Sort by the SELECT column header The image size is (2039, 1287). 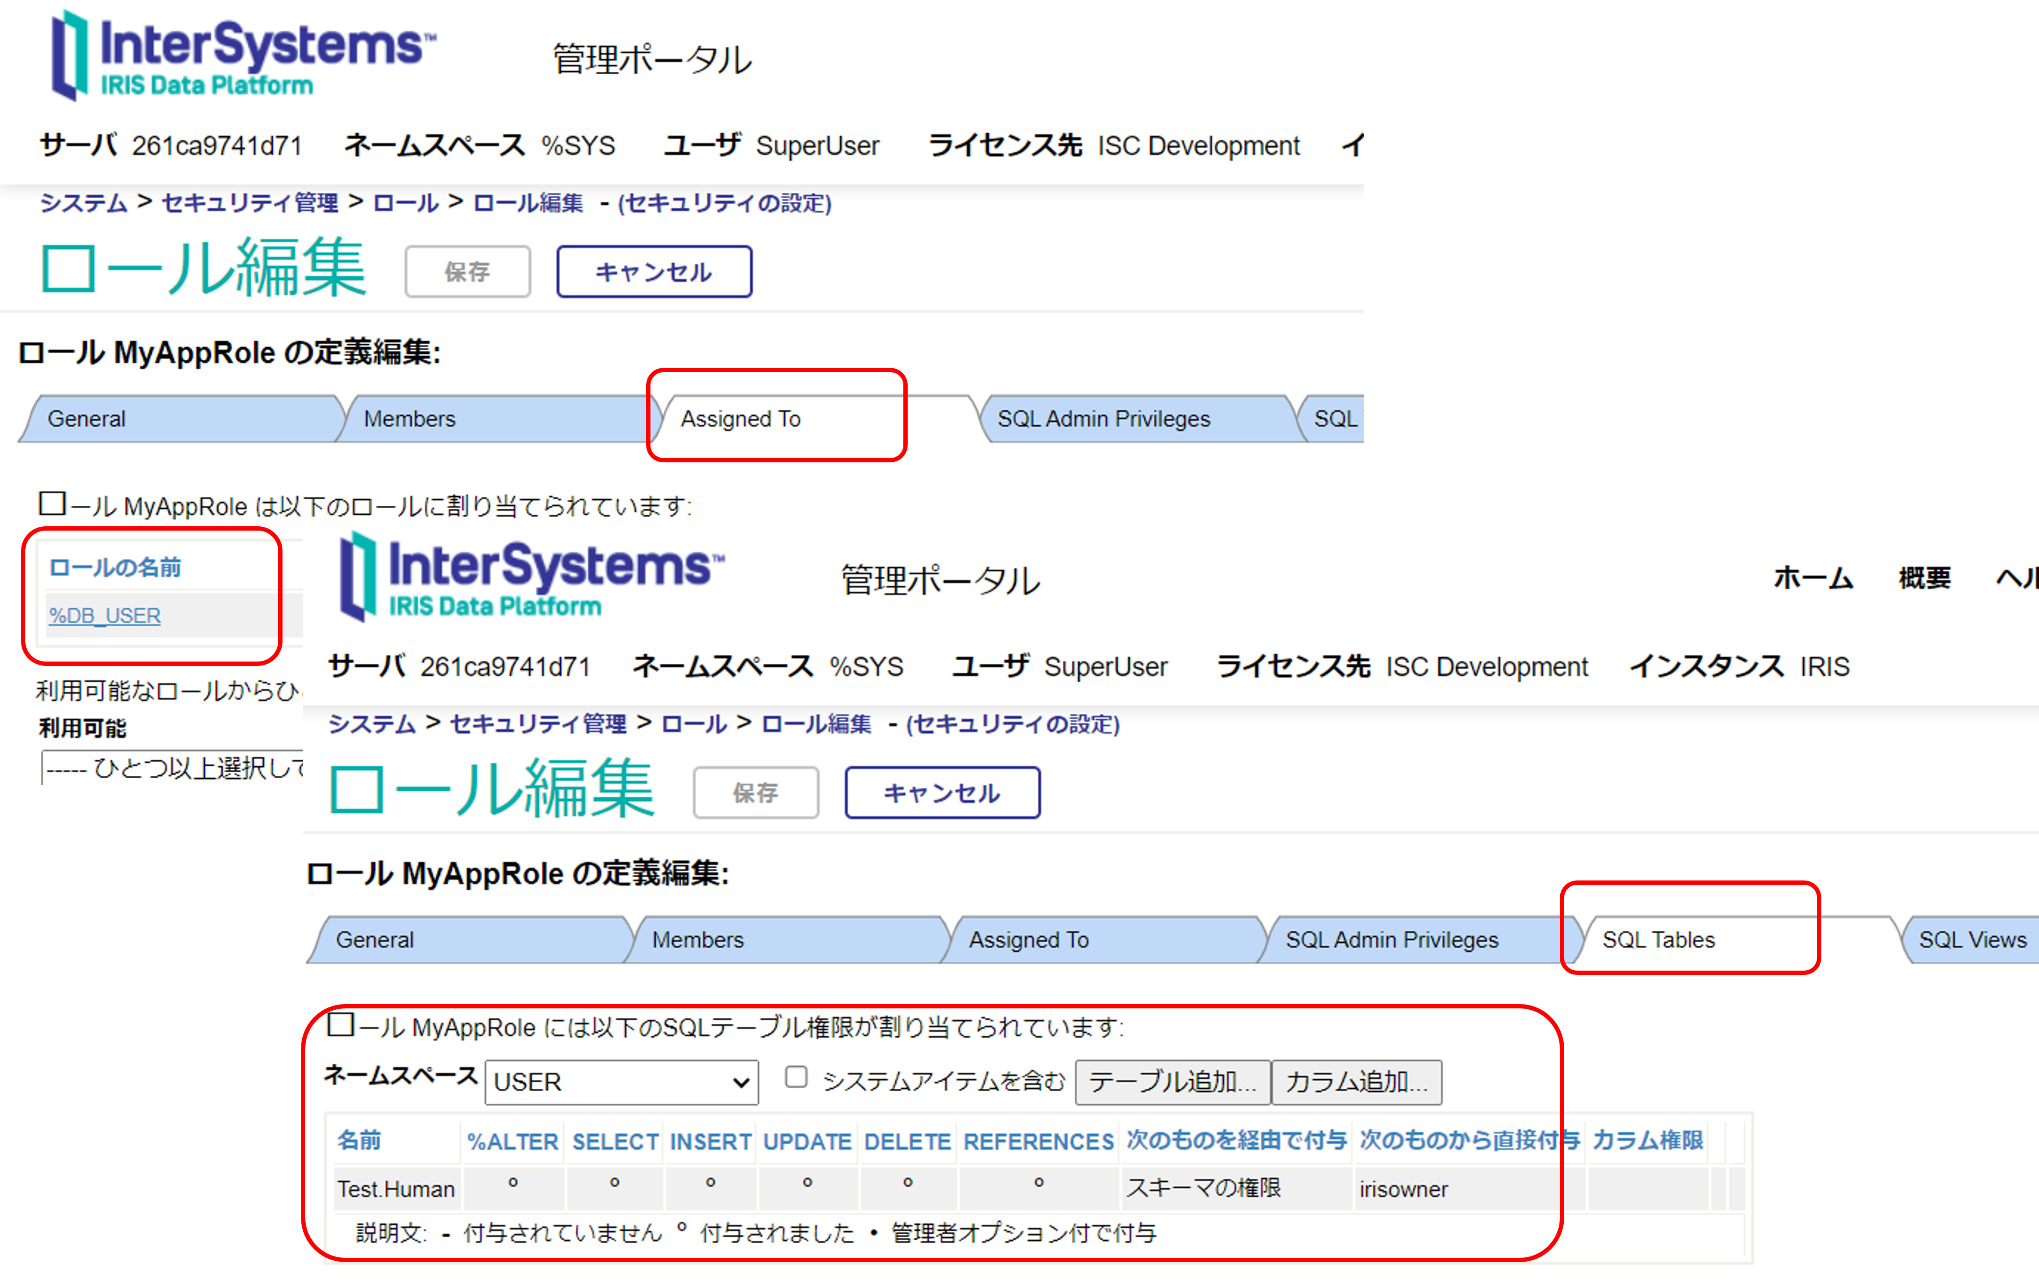click(615, 1141)
